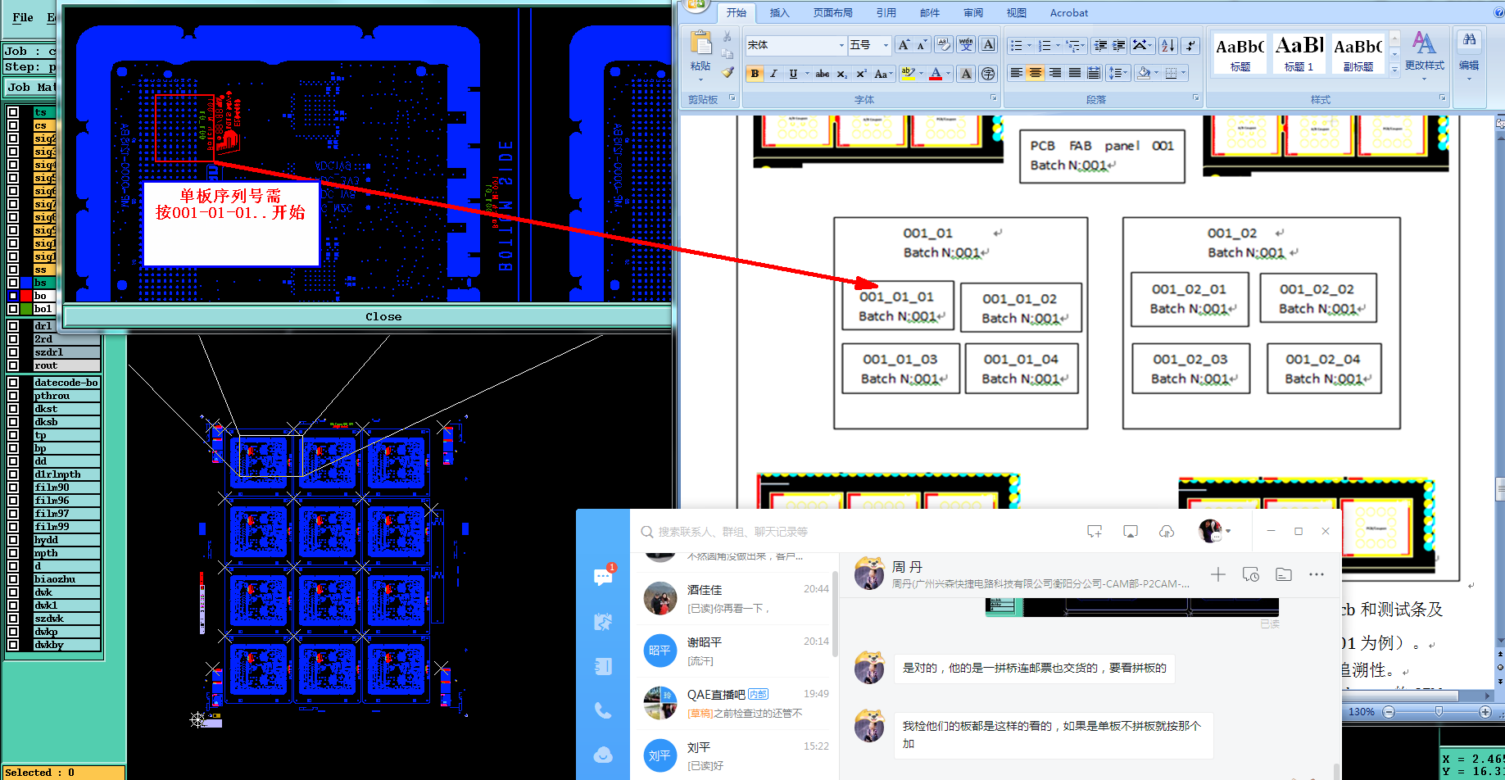Screen dimensions: 1505x780
Task: Click chat history clock icon for 周丹
Action: (x=1251, y=574)
